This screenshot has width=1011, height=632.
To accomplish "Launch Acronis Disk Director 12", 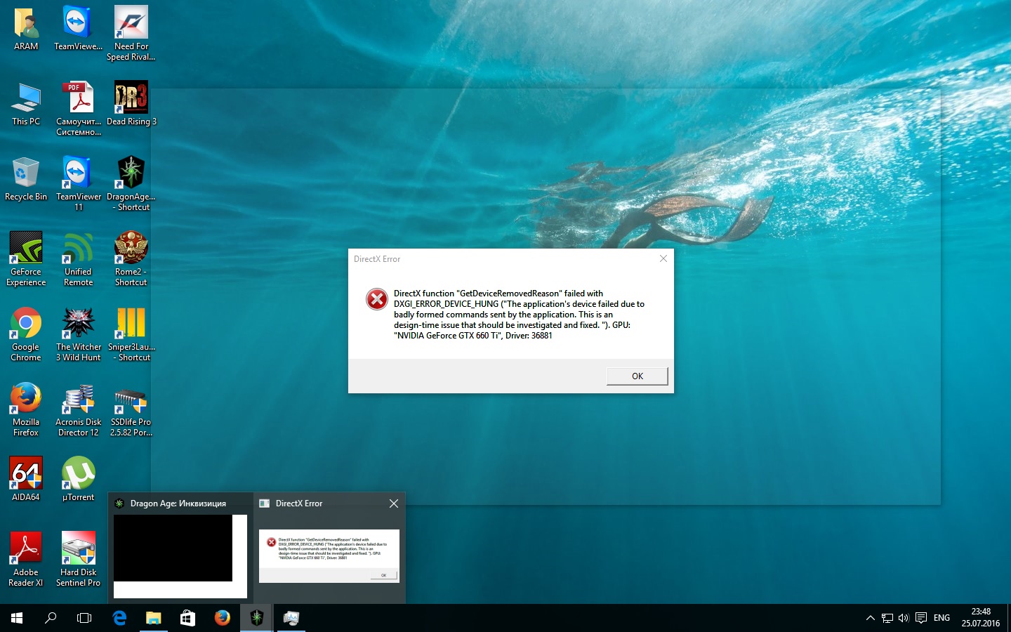I will (79, 409).
